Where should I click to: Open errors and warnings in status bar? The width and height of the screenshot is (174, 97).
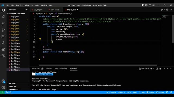click(x=9, y=92)
